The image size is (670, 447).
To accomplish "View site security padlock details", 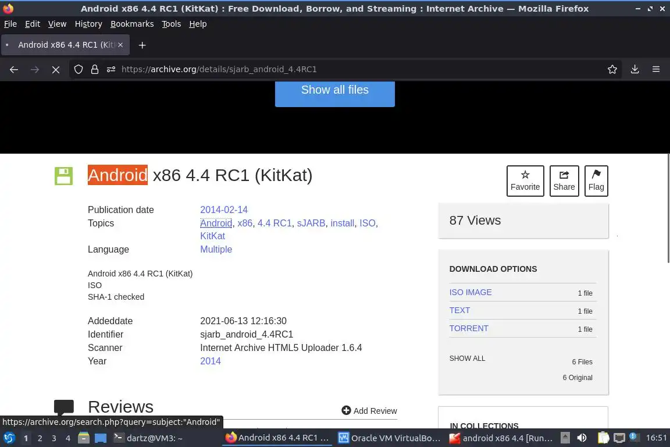I will 94,69.
